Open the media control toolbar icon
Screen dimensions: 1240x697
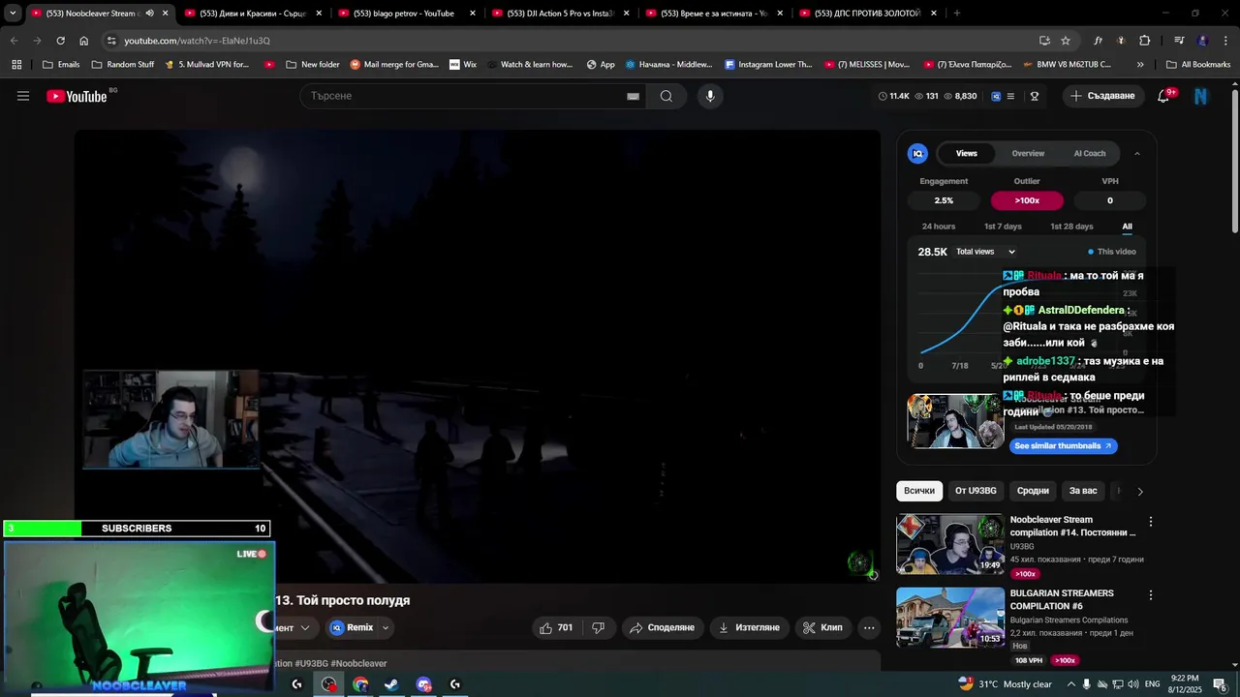pyautogui.click(x=1179, y=41)
